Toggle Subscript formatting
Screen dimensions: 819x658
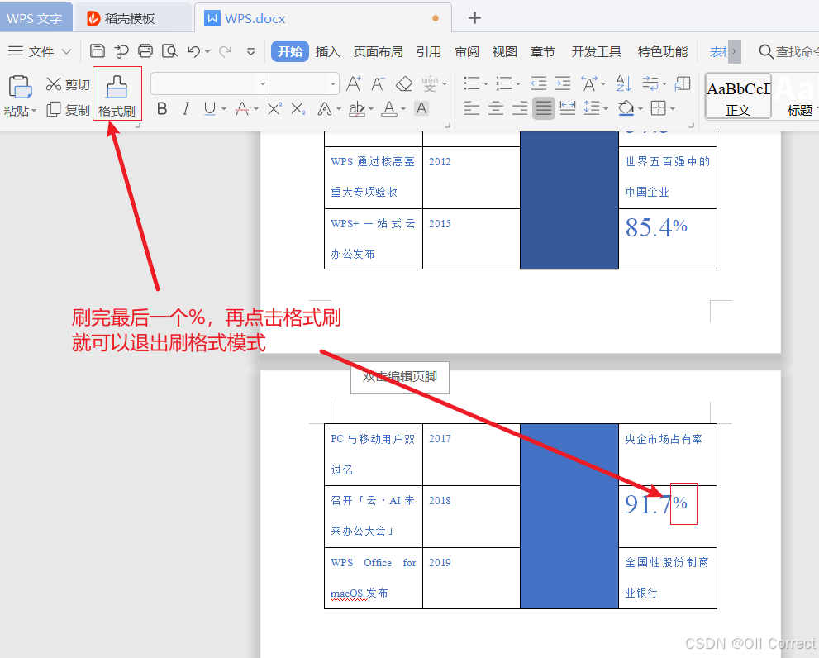(298, 109)
